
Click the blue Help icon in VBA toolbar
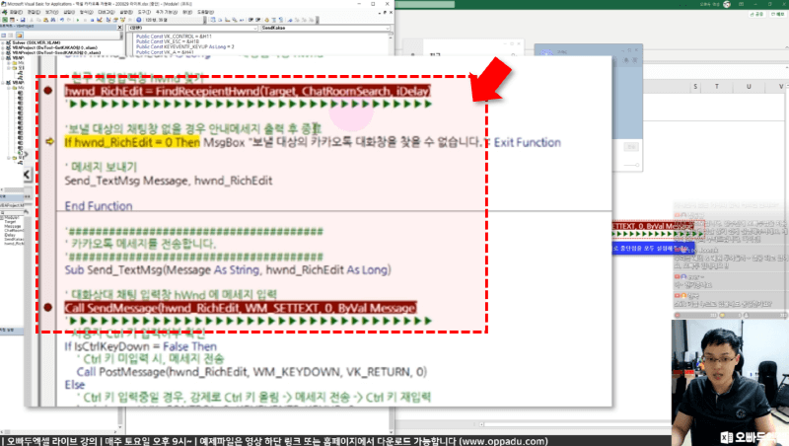pyautogui.click(x=138, y=20)
